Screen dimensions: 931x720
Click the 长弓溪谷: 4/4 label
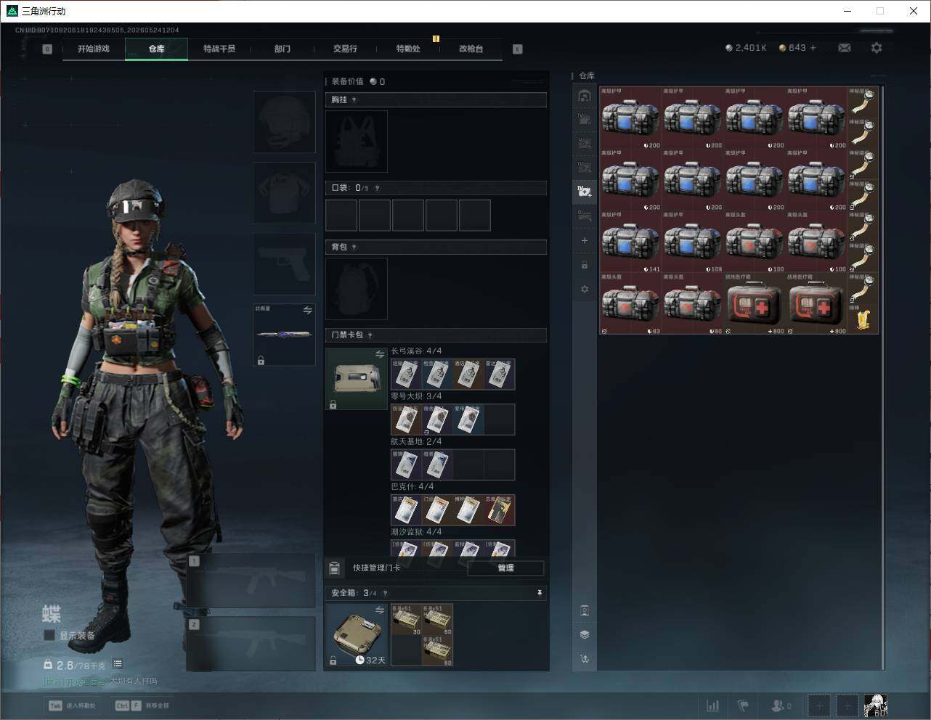point(416,351)
